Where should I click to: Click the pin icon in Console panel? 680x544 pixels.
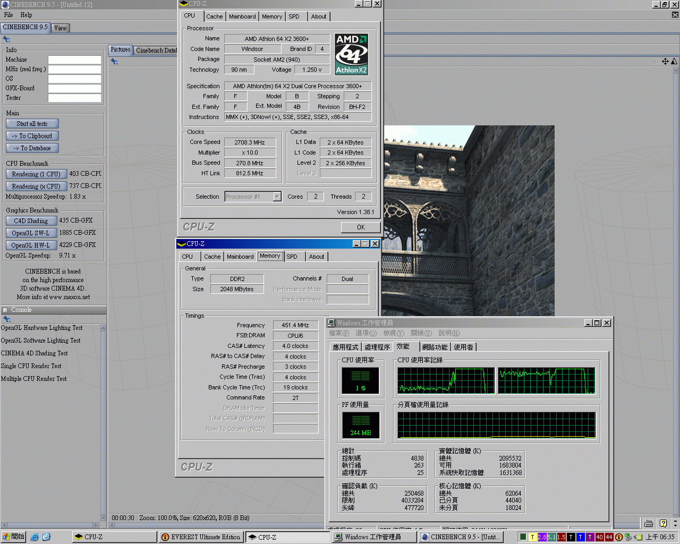point(7,319)
